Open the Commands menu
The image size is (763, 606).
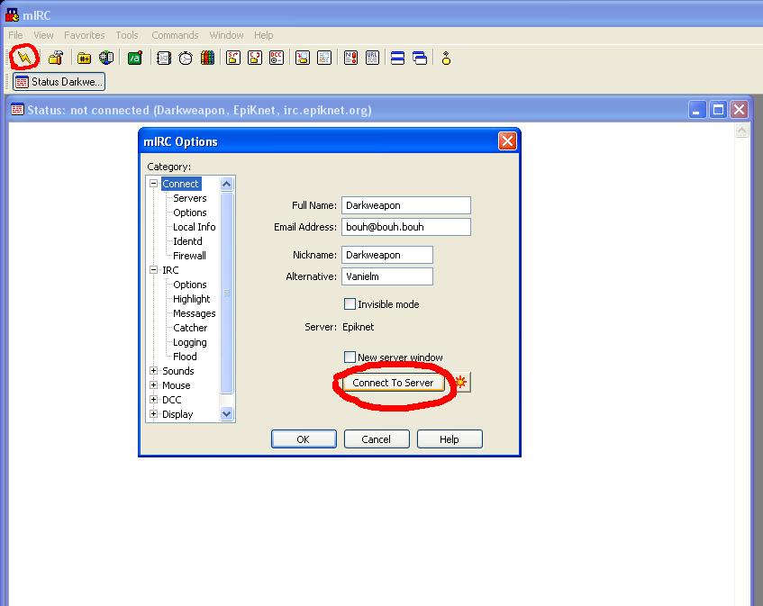coord(175,35)
